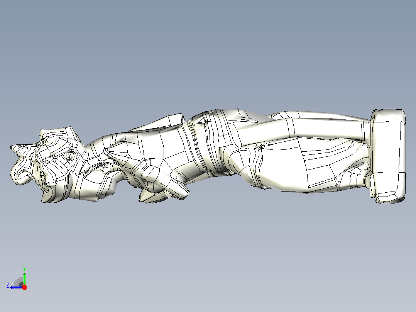Click the red X axis dot on the triad
416x312 pixels.
tap(24, 287)
